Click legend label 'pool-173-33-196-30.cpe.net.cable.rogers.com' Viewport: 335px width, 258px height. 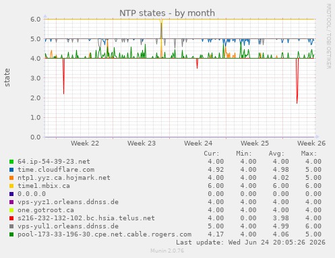click(x=104, y=234)
